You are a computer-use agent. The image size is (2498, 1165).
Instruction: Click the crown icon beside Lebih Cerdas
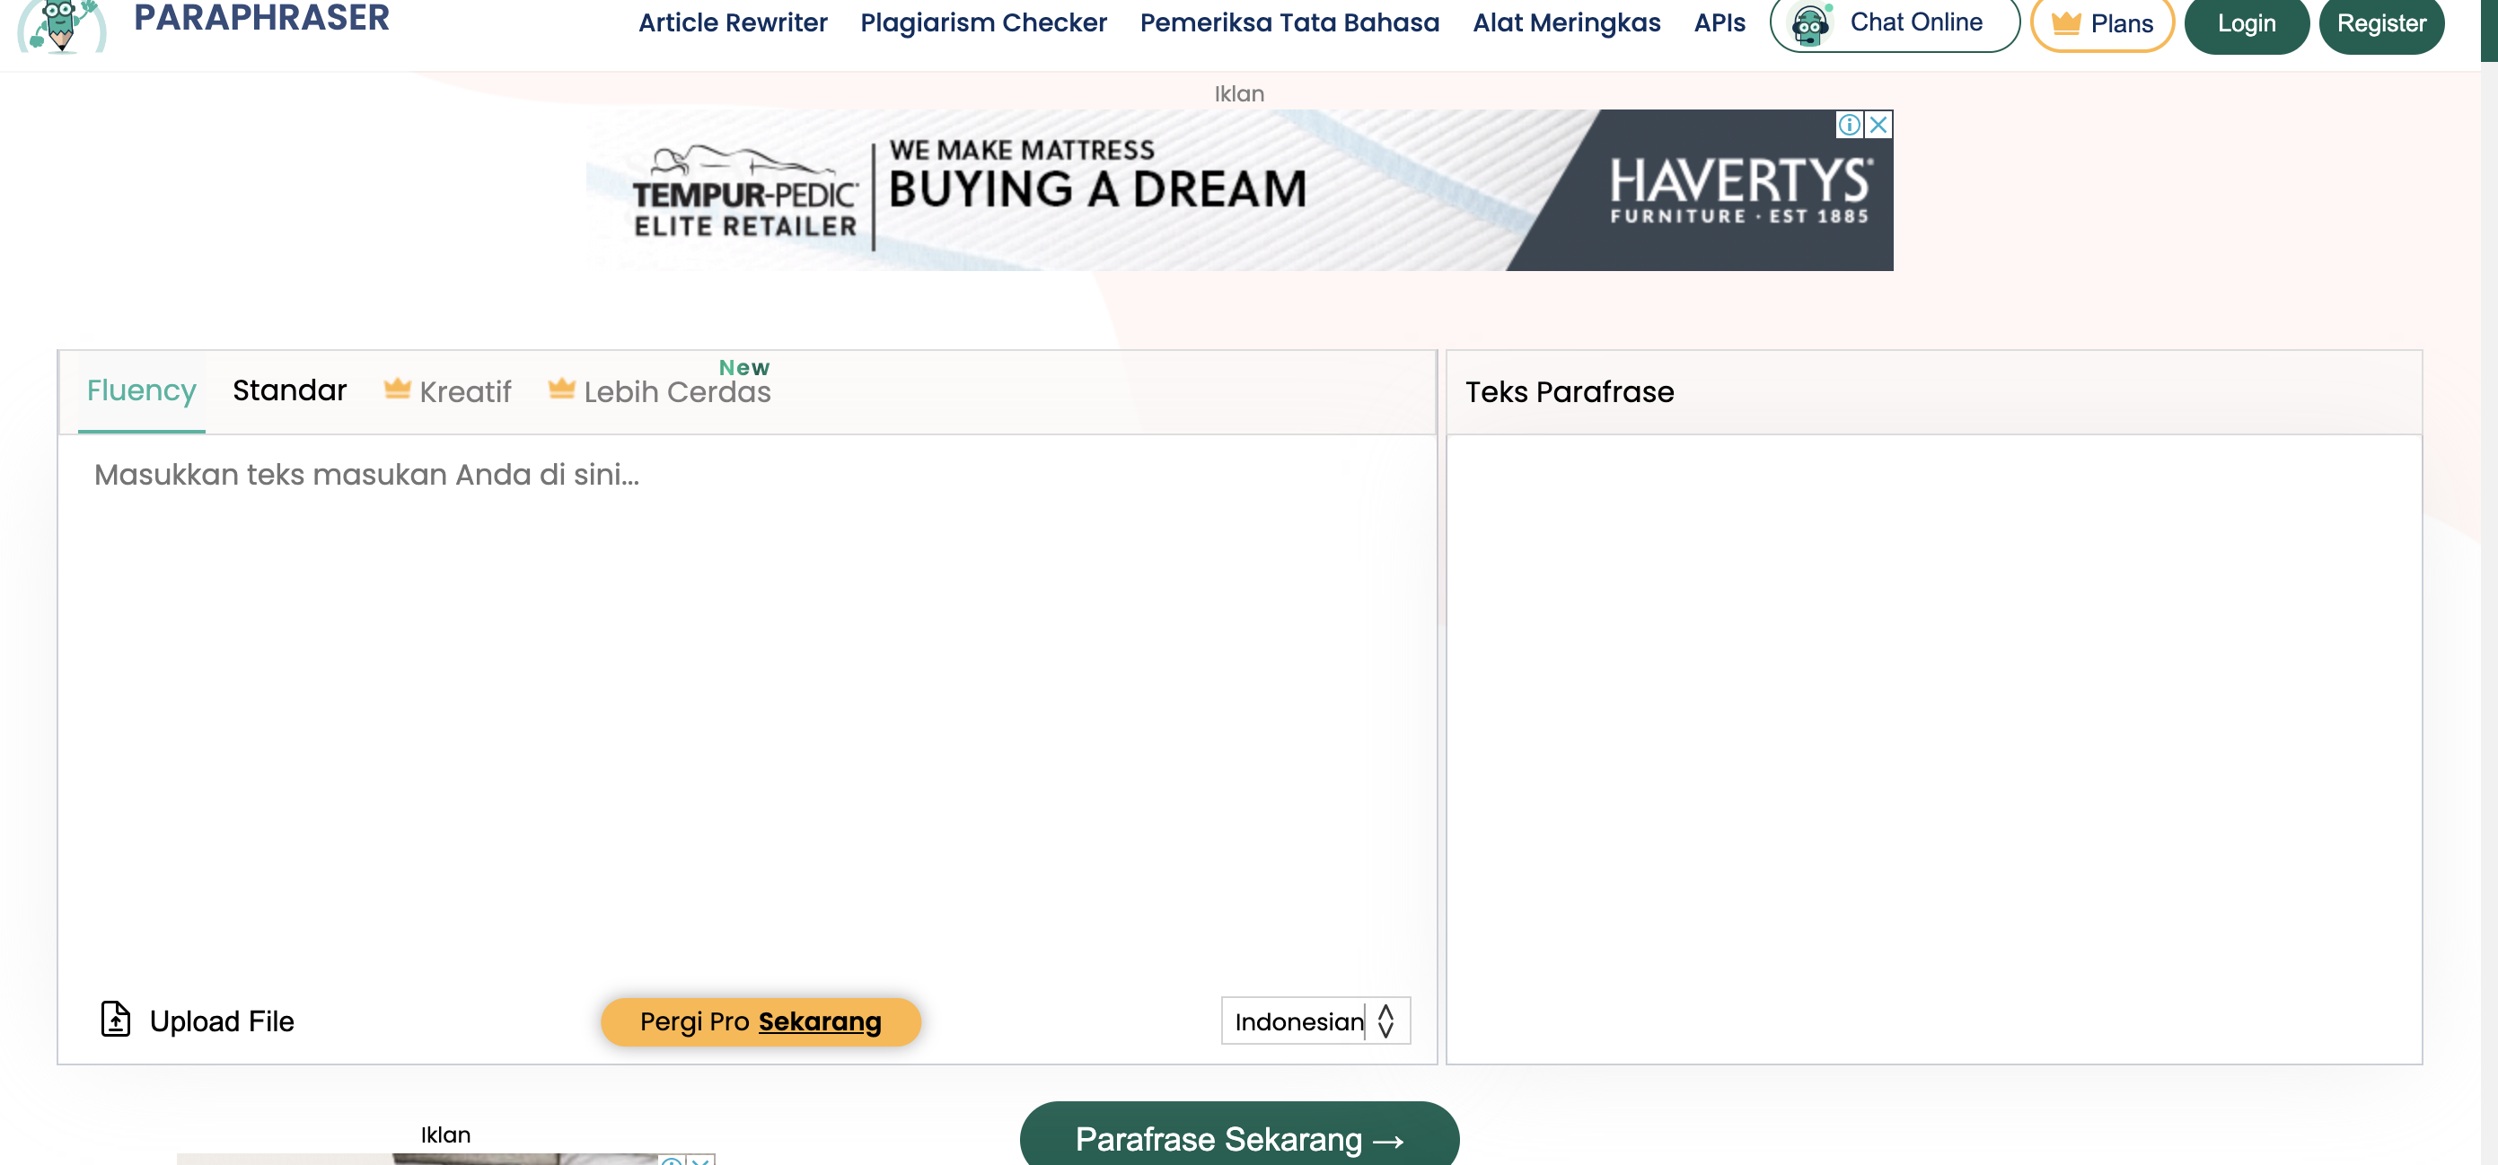coord(561,389)
